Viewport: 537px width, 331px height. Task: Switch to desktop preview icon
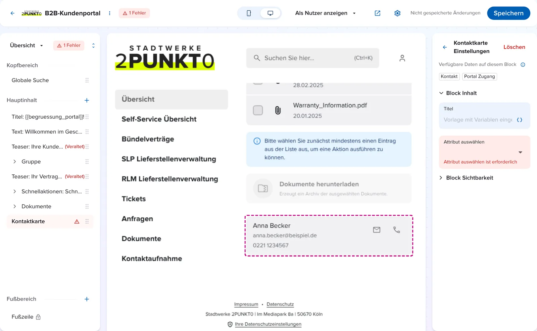click(x=270, y=13)
